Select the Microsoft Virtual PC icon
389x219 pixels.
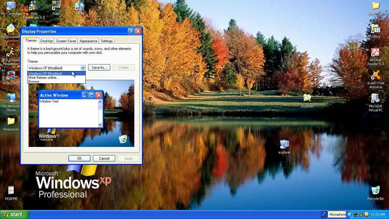click(376, 103)
